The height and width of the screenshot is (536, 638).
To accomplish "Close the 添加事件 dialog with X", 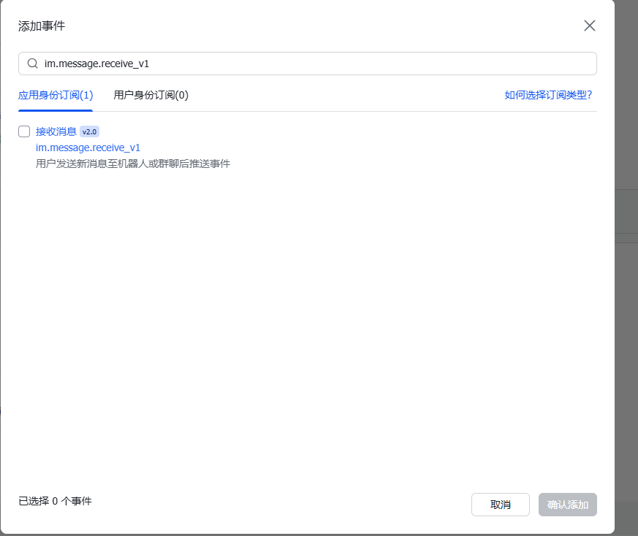I will coord(590,26).
